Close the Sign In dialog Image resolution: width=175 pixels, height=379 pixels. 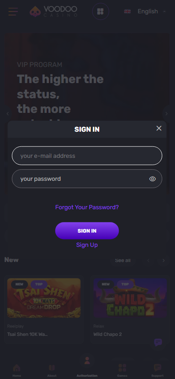coord(159,128)
